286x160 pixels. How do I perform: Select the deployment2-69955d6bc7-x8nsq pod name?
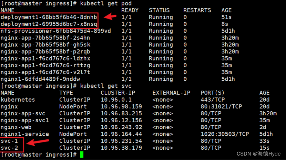(x=49, y=24)
